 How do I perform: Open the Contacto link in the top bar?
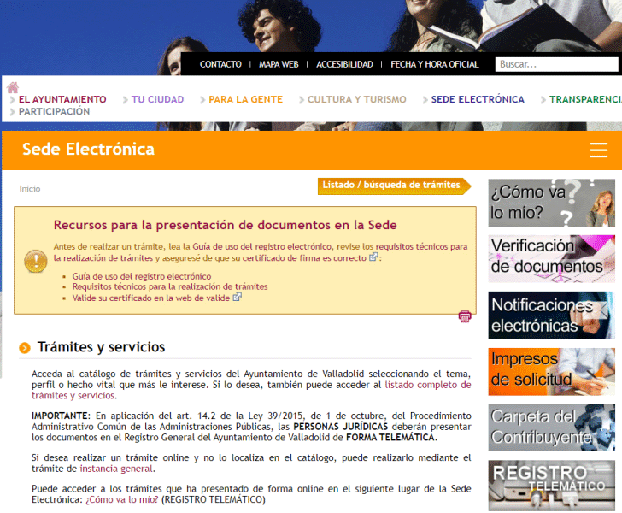point(220,64)
